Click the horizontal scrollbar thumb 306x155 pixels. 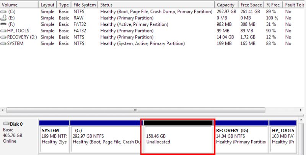coord(136,110)
